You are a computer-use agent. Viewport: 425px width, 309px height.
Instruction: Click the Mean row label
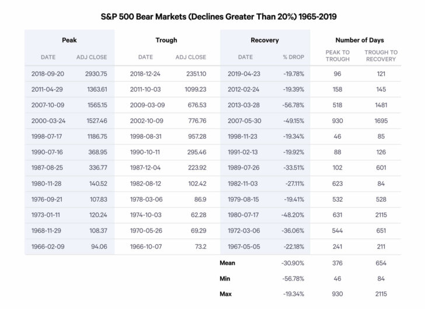(227, 263)
